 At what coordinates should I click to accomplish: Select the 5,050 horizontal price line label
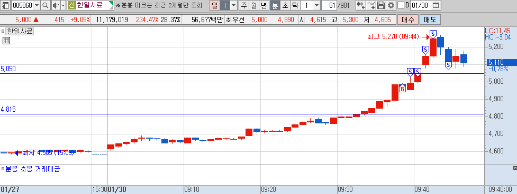tap(8, 69)
